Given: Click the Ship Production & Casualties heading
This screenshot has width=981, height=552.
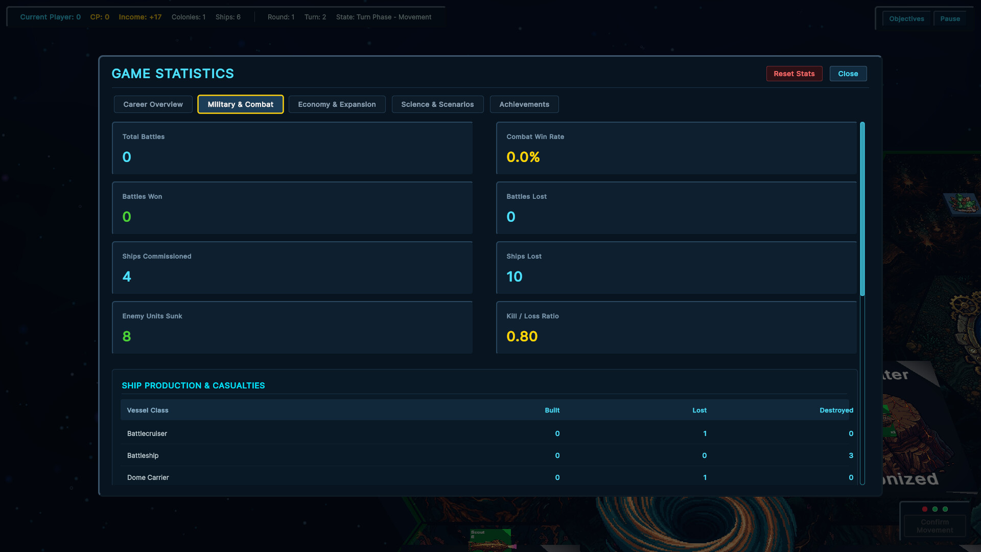Looking at the screenshot, I should (193, 385).
